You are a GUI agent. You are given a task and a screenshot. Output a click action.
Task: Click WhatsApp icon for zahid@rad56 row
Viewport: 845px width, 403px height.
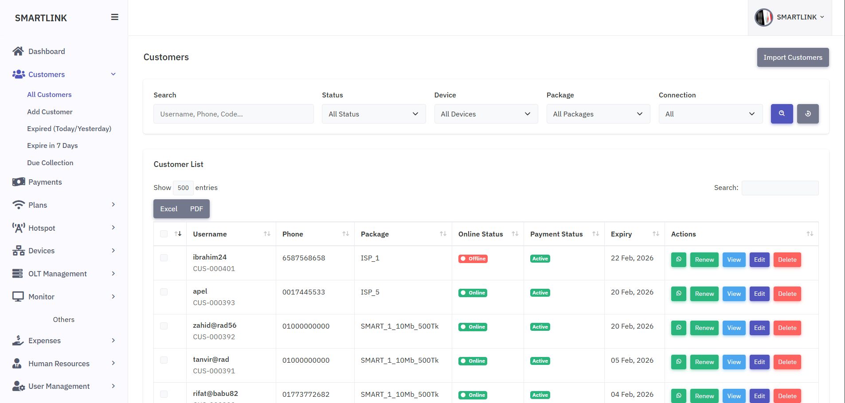pyautogui.click(x=678, y=328)
